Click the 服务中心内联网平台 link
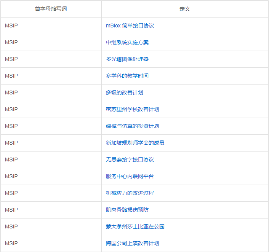Viewport: 269px width, 252px height. pos(130,176)
